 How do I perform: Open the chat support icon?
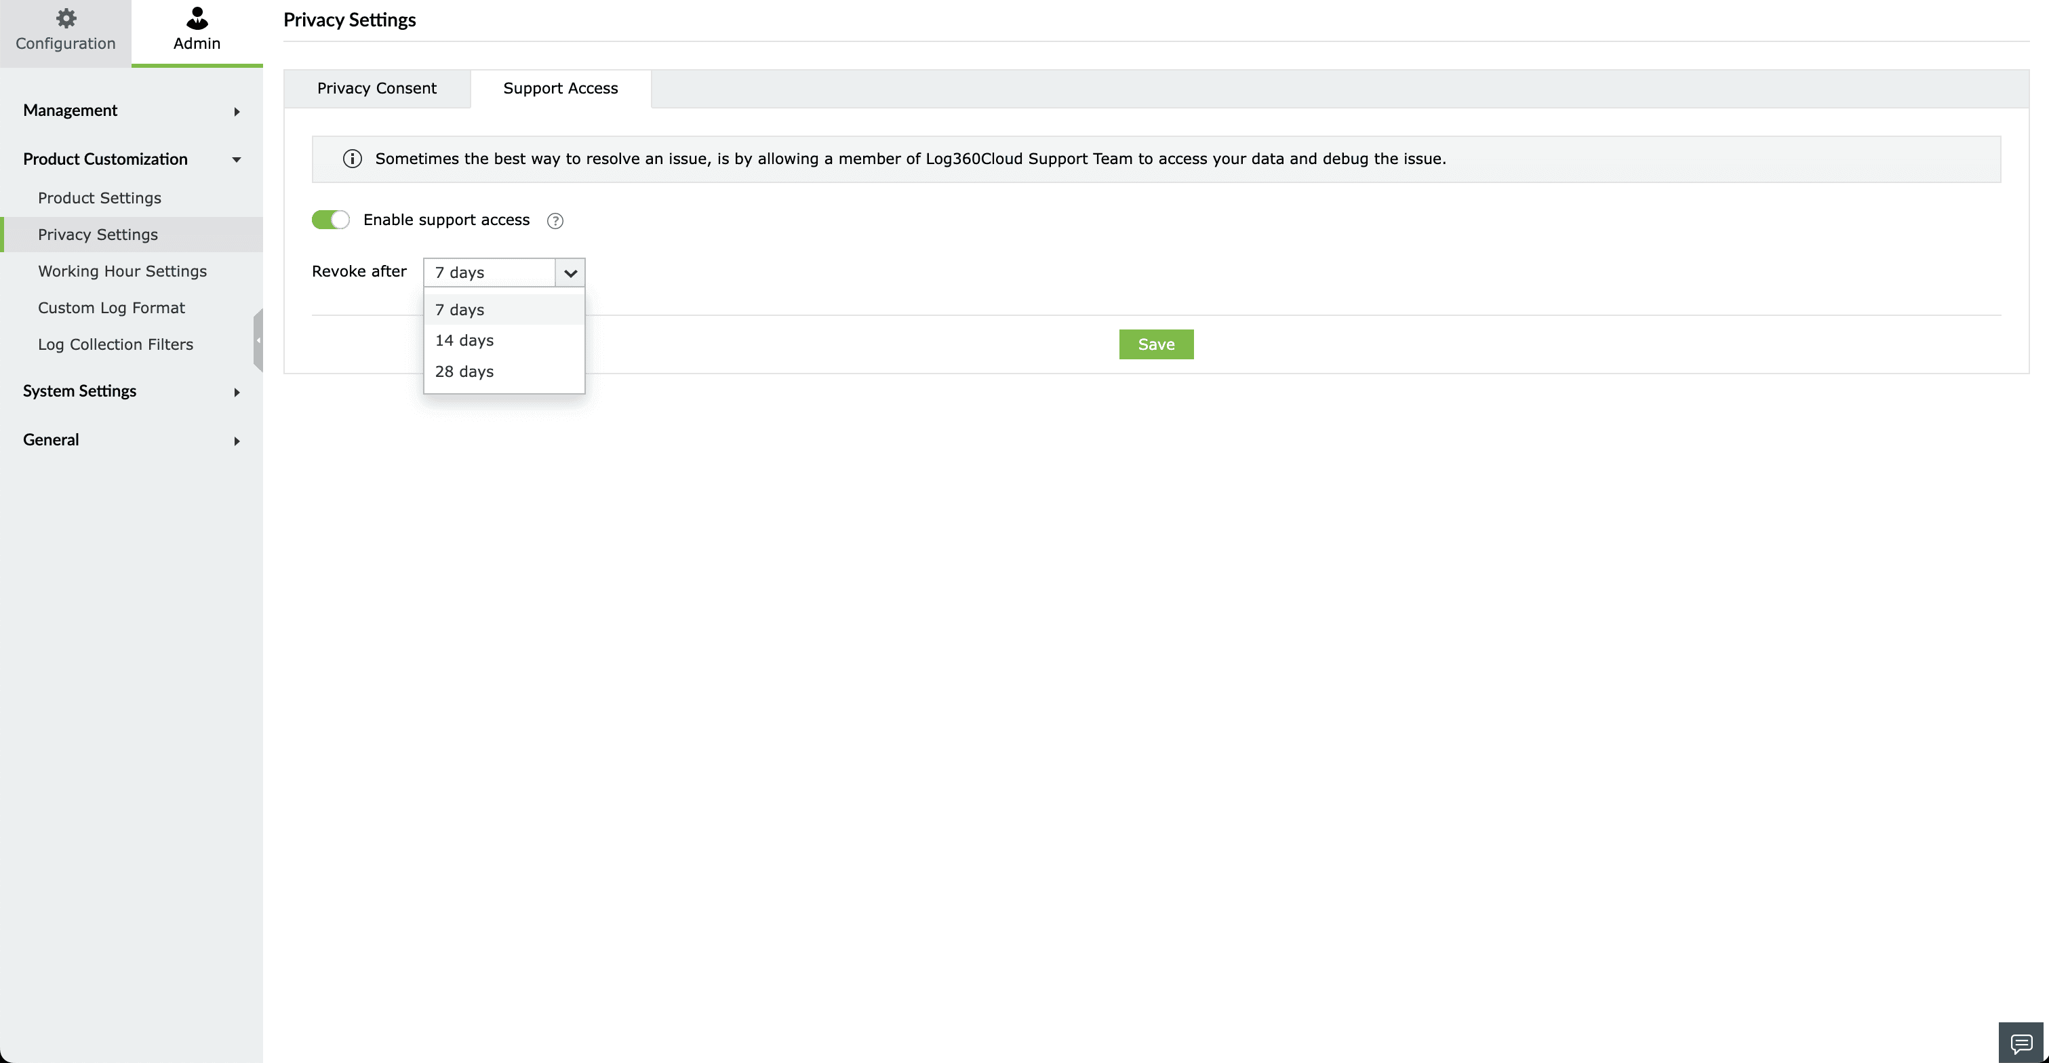(2021, 1043)
